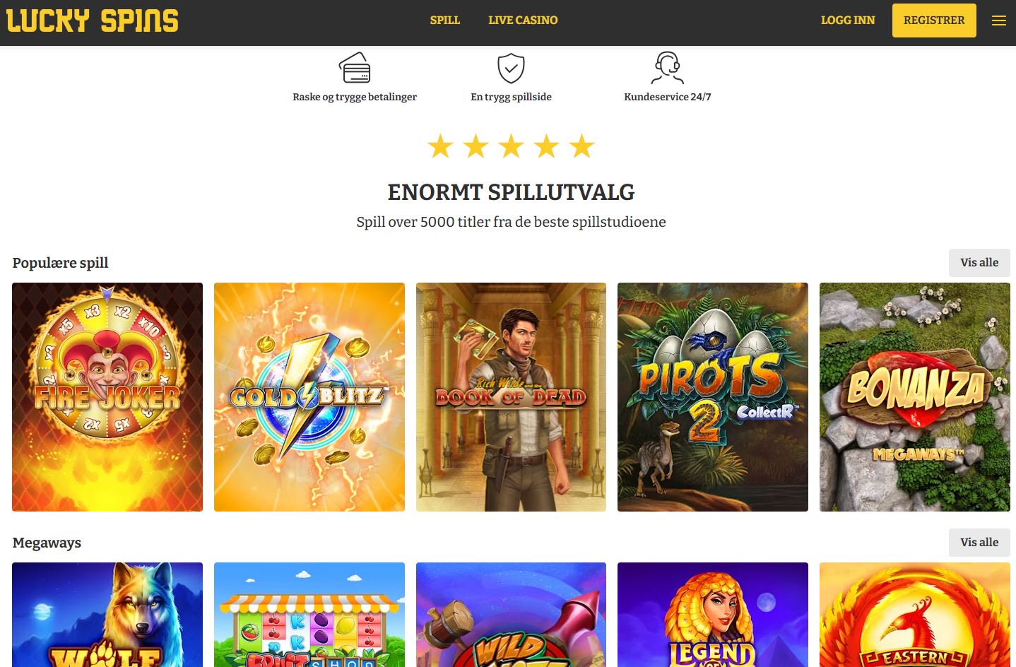Image resolution: width=1016 pixels, height=667 pixels.
Task: Show all Populære spill games
Action: (979, 263)
